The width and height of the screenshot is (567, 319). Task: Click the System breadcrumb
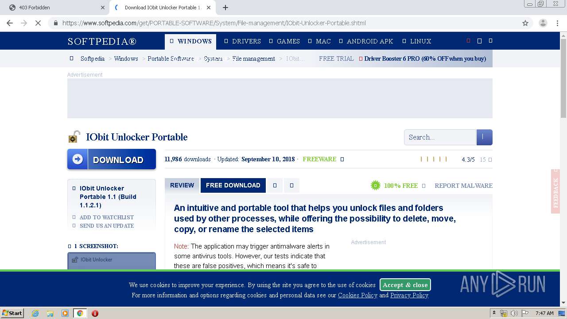coord(213,58)
